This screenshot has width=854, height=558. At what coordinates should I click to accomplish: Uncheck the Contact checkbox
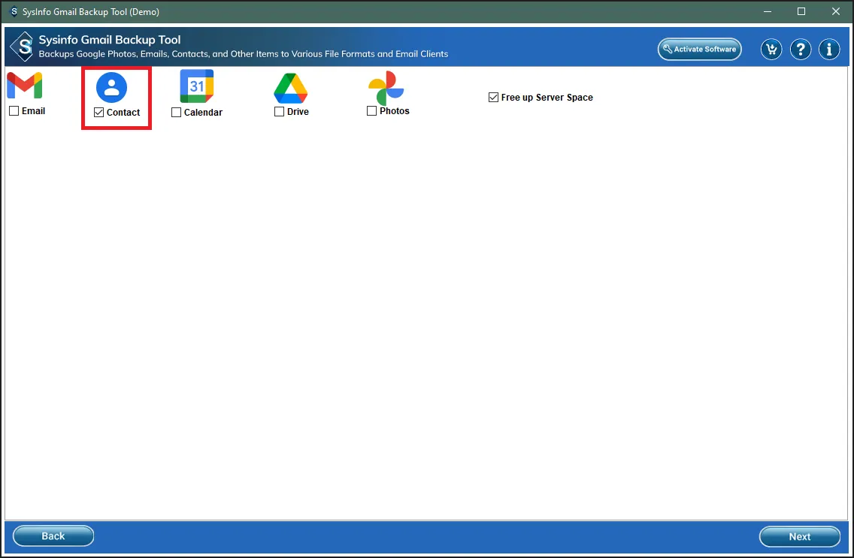point(98,112)
